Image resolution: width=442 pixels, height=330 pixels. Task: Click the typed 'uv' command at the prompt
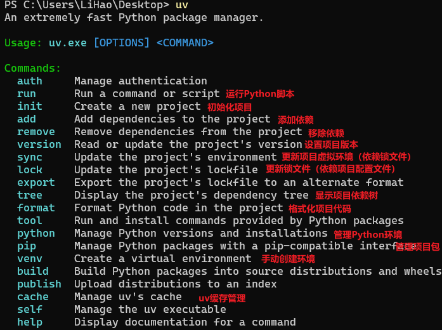coord(181,5)
